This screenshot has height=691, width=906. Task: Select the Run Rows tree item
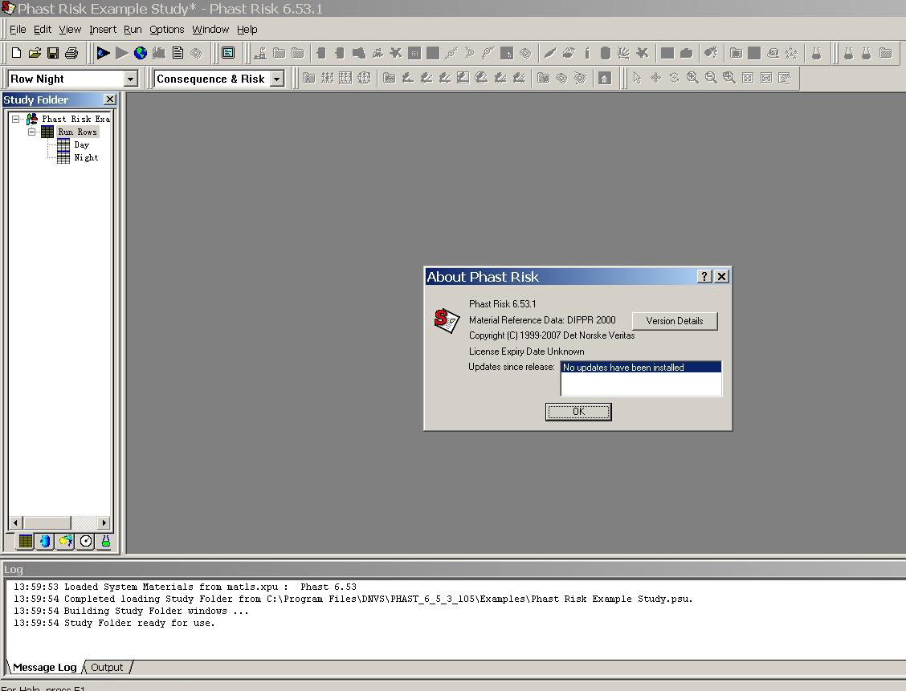77,132
